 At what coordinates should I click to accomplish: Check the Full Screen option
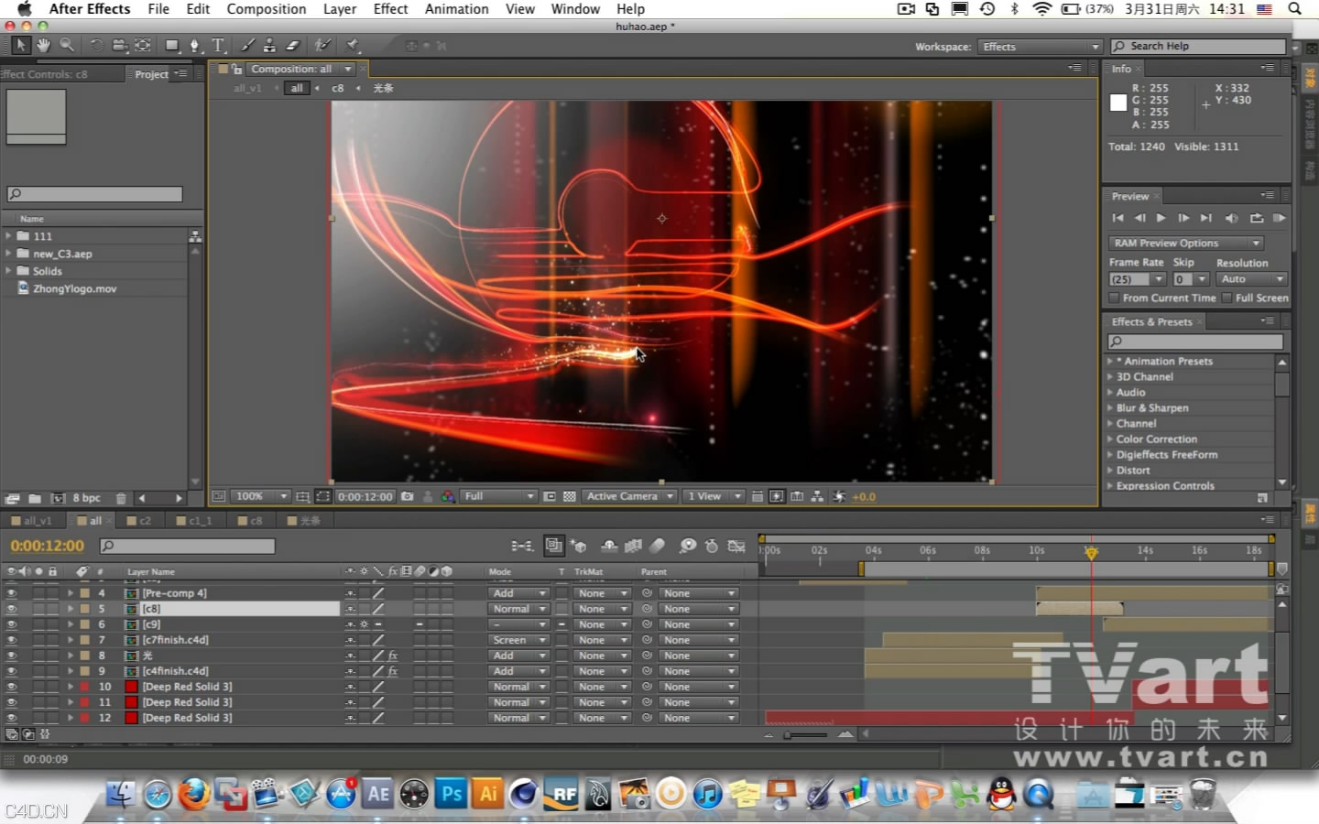point(1226,298)
